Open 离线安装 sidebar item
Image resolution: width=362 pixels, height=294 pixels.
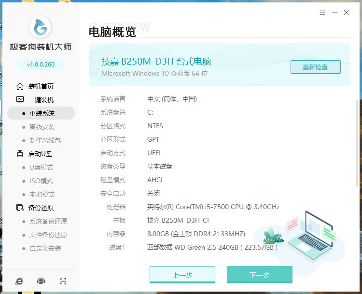point(42,127)
